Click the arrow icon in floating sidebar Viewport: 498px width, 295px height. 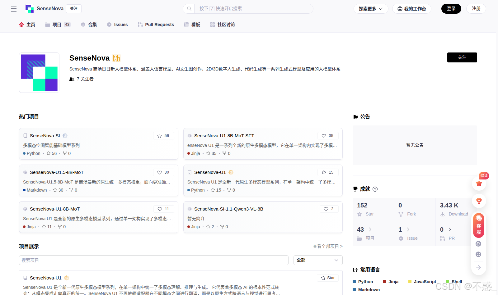(479, 267)
